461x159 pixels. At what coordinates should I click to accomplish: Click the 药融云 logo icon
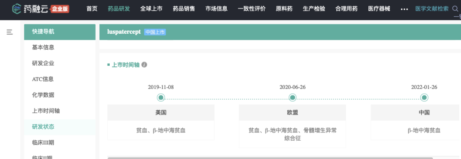click(17, 9)
